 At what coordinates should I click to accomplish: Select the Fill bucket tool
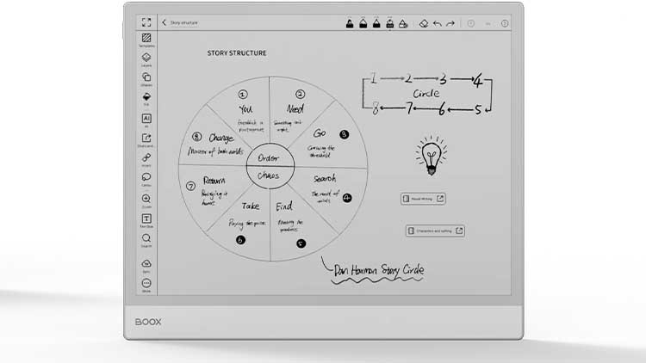coord(146,98)
